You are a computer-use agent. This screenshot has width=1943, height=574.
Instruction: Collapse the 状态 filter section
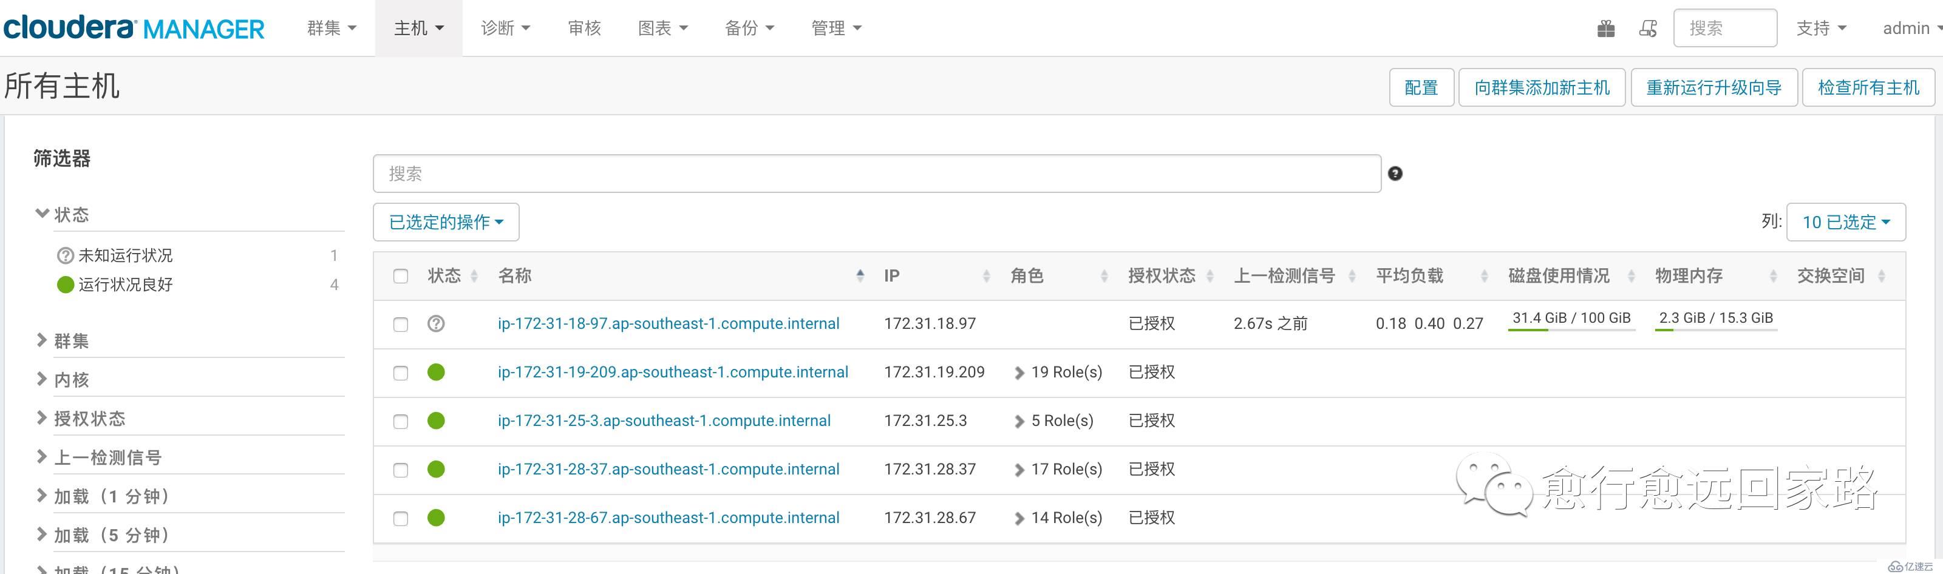63,215
